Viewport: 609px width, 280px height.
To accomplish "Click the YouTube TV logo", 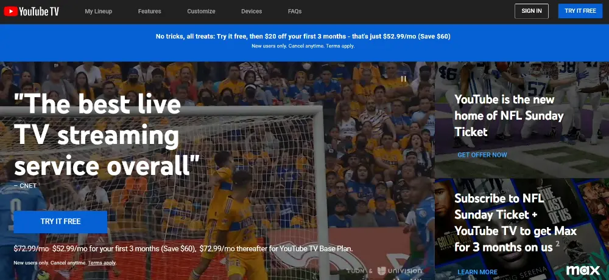I will click(32, 12).
